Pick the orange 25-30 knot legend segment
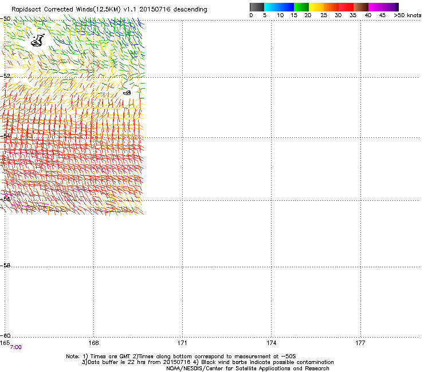The width and height of the screenshot is (424, 372). tap(331, 7)
